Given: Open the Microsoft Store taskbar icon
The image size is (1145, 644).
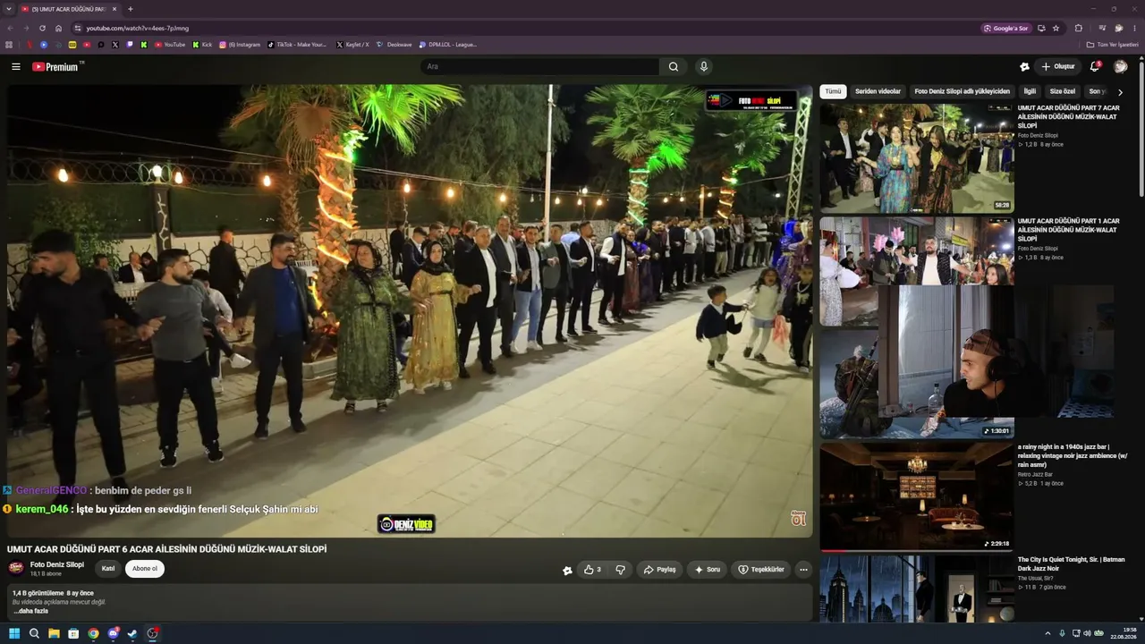Looking at the screenshot, I should point(73,633).
